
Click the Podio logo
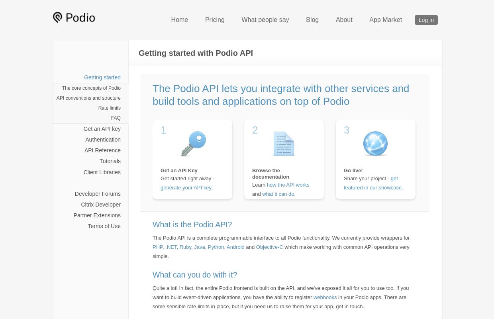point(74,18)
